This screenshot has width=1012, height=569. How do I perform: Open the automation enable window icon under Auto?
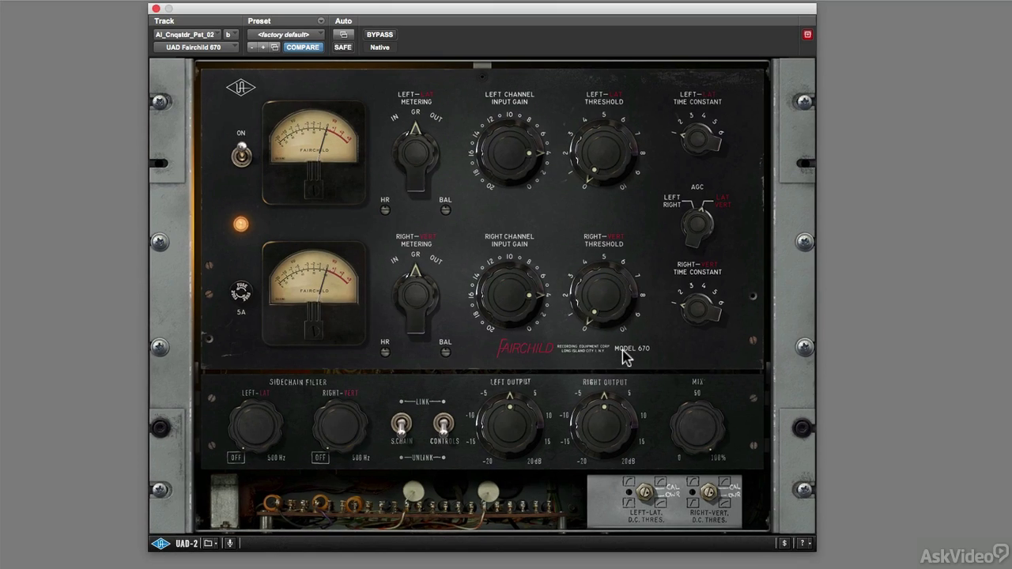[x=342, y=35]
